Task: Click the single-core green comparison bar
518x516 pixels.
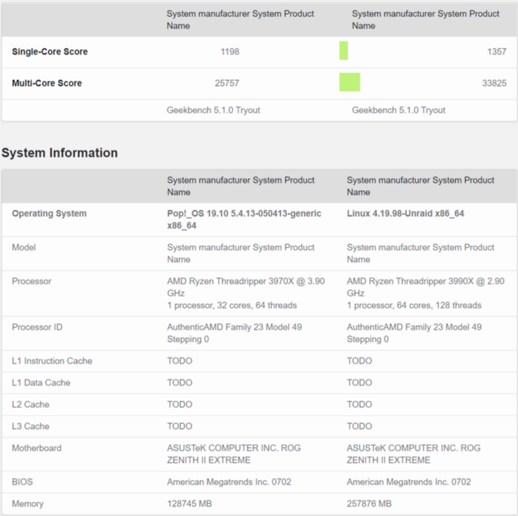Action: [343, 51]
